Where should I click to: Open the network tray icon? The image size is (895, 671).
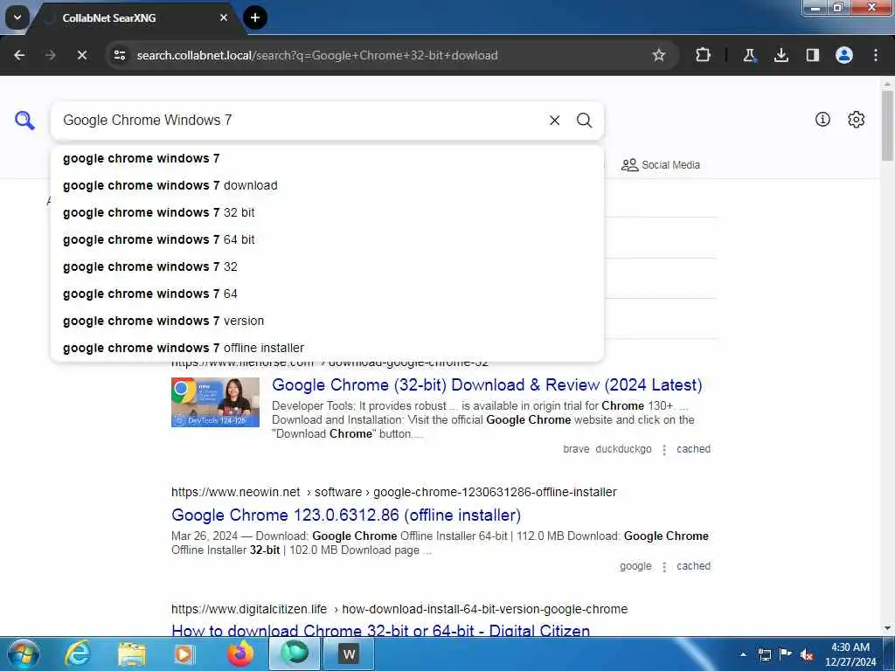coord(764,654)
